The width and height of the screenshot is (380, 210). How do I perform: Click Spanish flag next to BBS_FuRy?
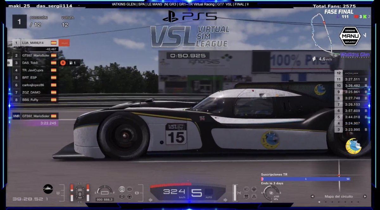pyautogui.click(x=54, y=99)
